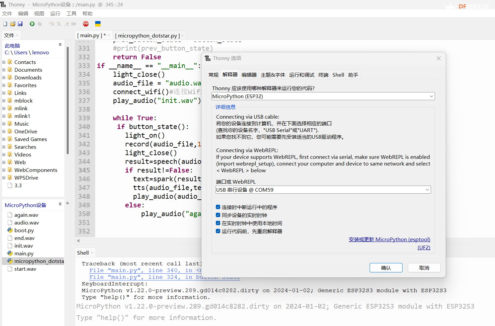Click the New file toolbar icon
The width and height of the screenshot is (495, 326).
coord(5,24)
